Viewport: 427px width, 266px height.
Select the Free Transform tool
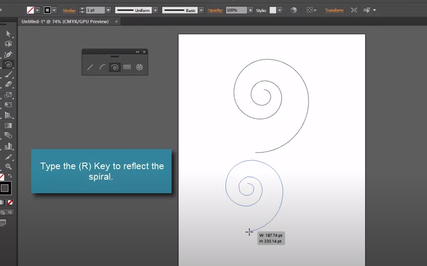pyautogui.click(x=8, y=105)
